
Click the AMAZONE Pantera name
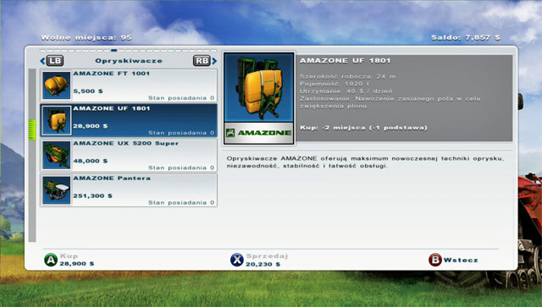tap(112, 178)
